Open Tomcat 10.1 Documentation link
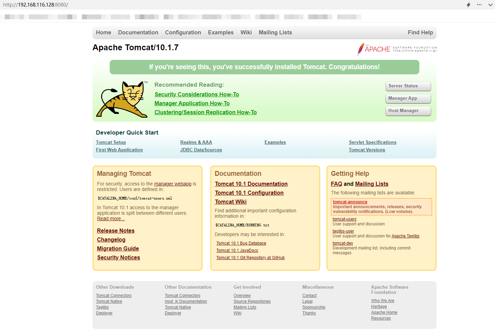Image resolution: width=495 pixels, height=331 pixels. coord(251,184)
